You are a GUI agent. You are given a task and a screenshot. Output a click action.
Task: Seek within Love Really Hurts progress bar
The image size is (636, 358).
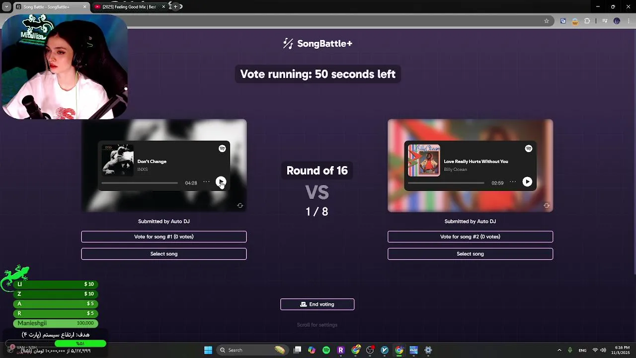(446, 183)
